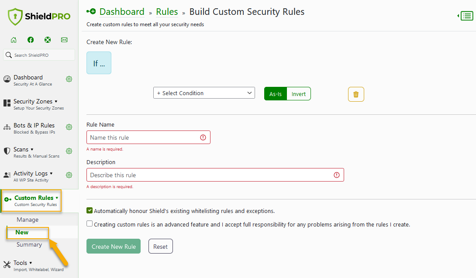The height and width of the screenshot is (278, 476).
Task: Click the Rule Name input field
Action: [x=148, y=137]
